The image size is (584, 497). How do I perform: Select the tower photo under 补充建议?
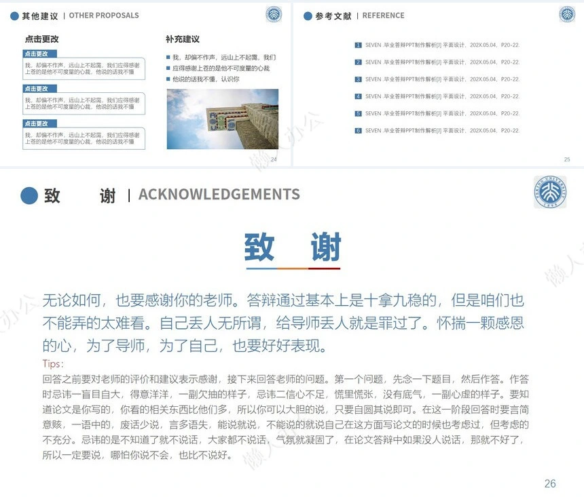222,119
